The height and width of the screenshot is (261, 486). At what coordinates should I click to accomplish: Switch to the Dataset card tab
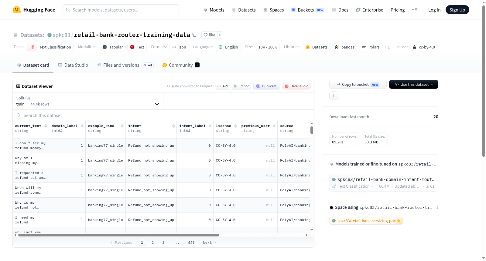point(33,65)
